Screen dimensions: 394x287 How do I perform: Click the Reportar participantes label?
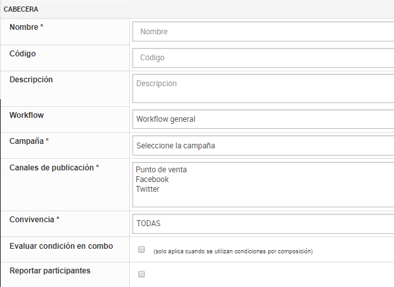[x=50, y=270]
